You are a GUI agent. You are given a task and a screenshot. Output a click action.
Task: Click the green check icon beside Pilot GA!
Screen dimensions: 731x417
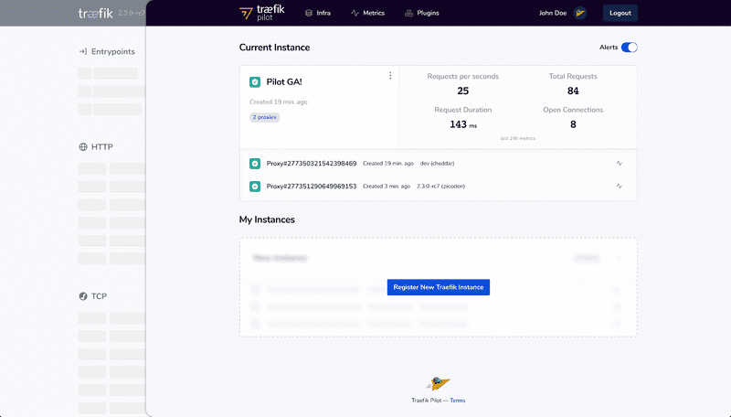click(x=255, y=82)
